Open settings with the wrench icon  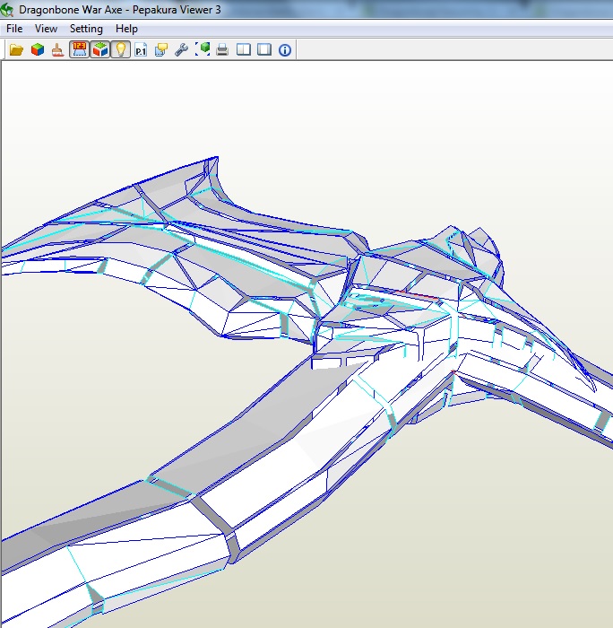pos(182,50)
